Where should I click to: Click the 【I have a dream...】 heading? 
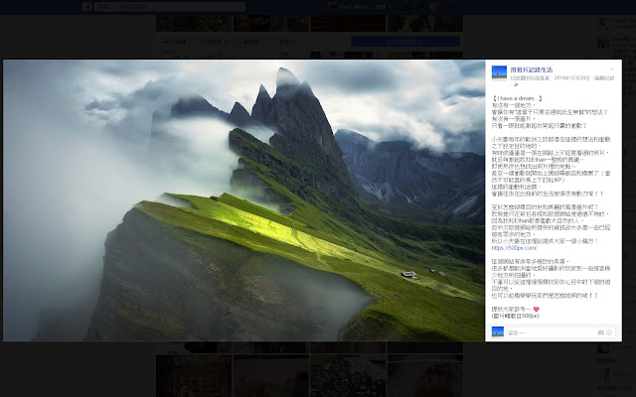pos(517,98)
